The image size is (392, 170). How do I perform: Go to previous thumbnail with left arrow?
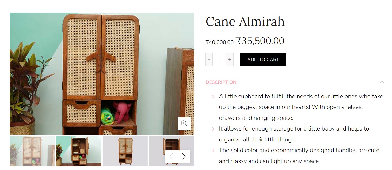point(171,156)
